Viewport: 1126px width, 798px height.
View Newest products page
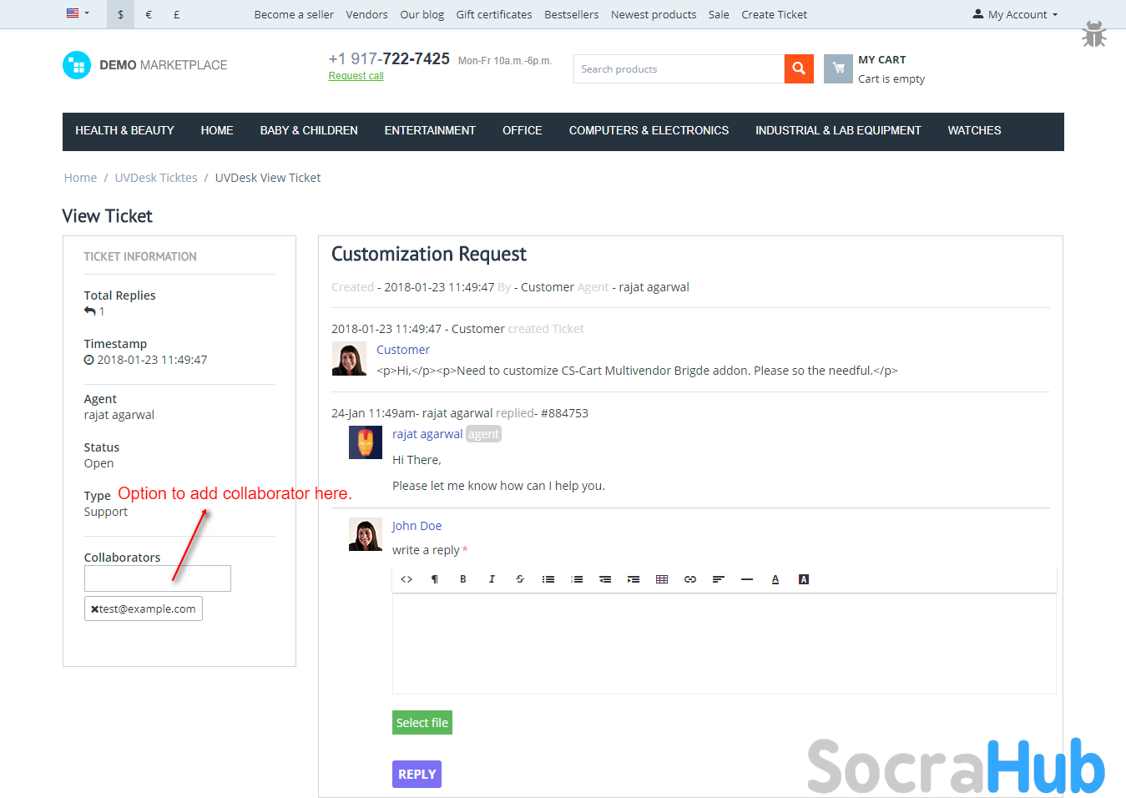coord(654,14)
